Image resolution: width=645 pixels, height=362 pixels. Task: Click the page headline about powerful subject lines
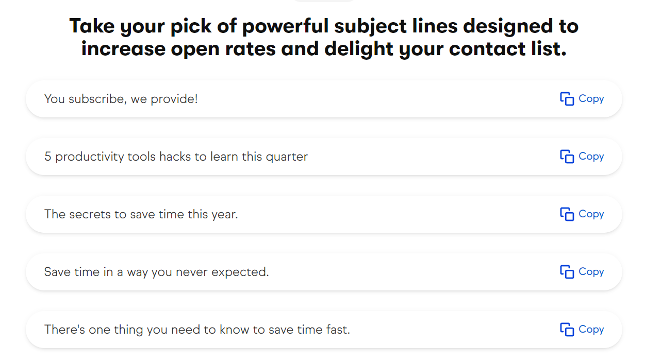[x=323, y=37]
